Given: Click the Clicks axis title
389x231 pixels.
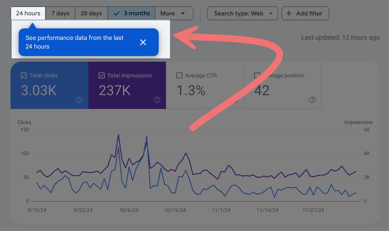Looking at the screenshot, I should [24, 122].
